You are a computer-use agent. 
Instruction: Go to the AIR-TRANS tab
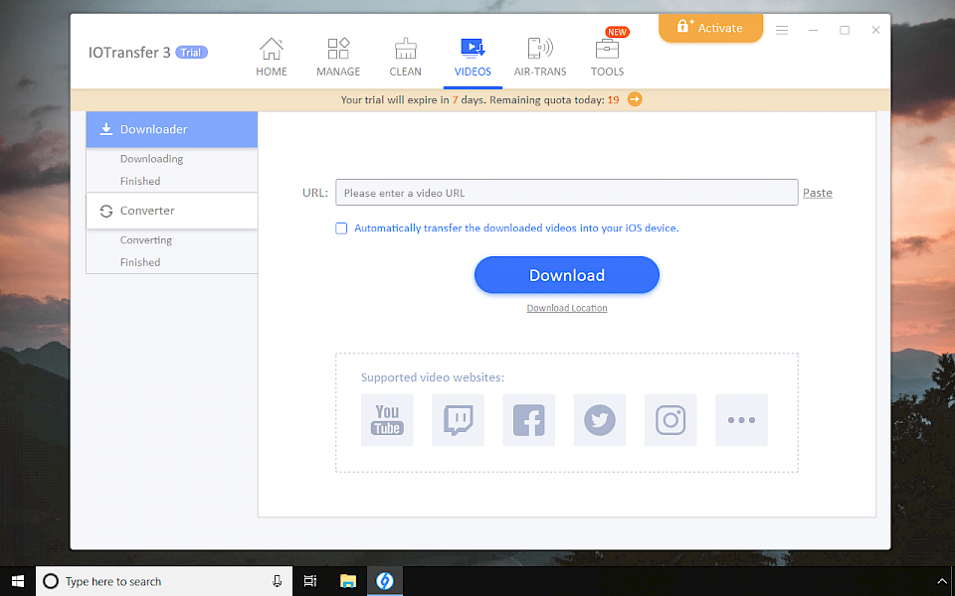click(x=539, y=58)
